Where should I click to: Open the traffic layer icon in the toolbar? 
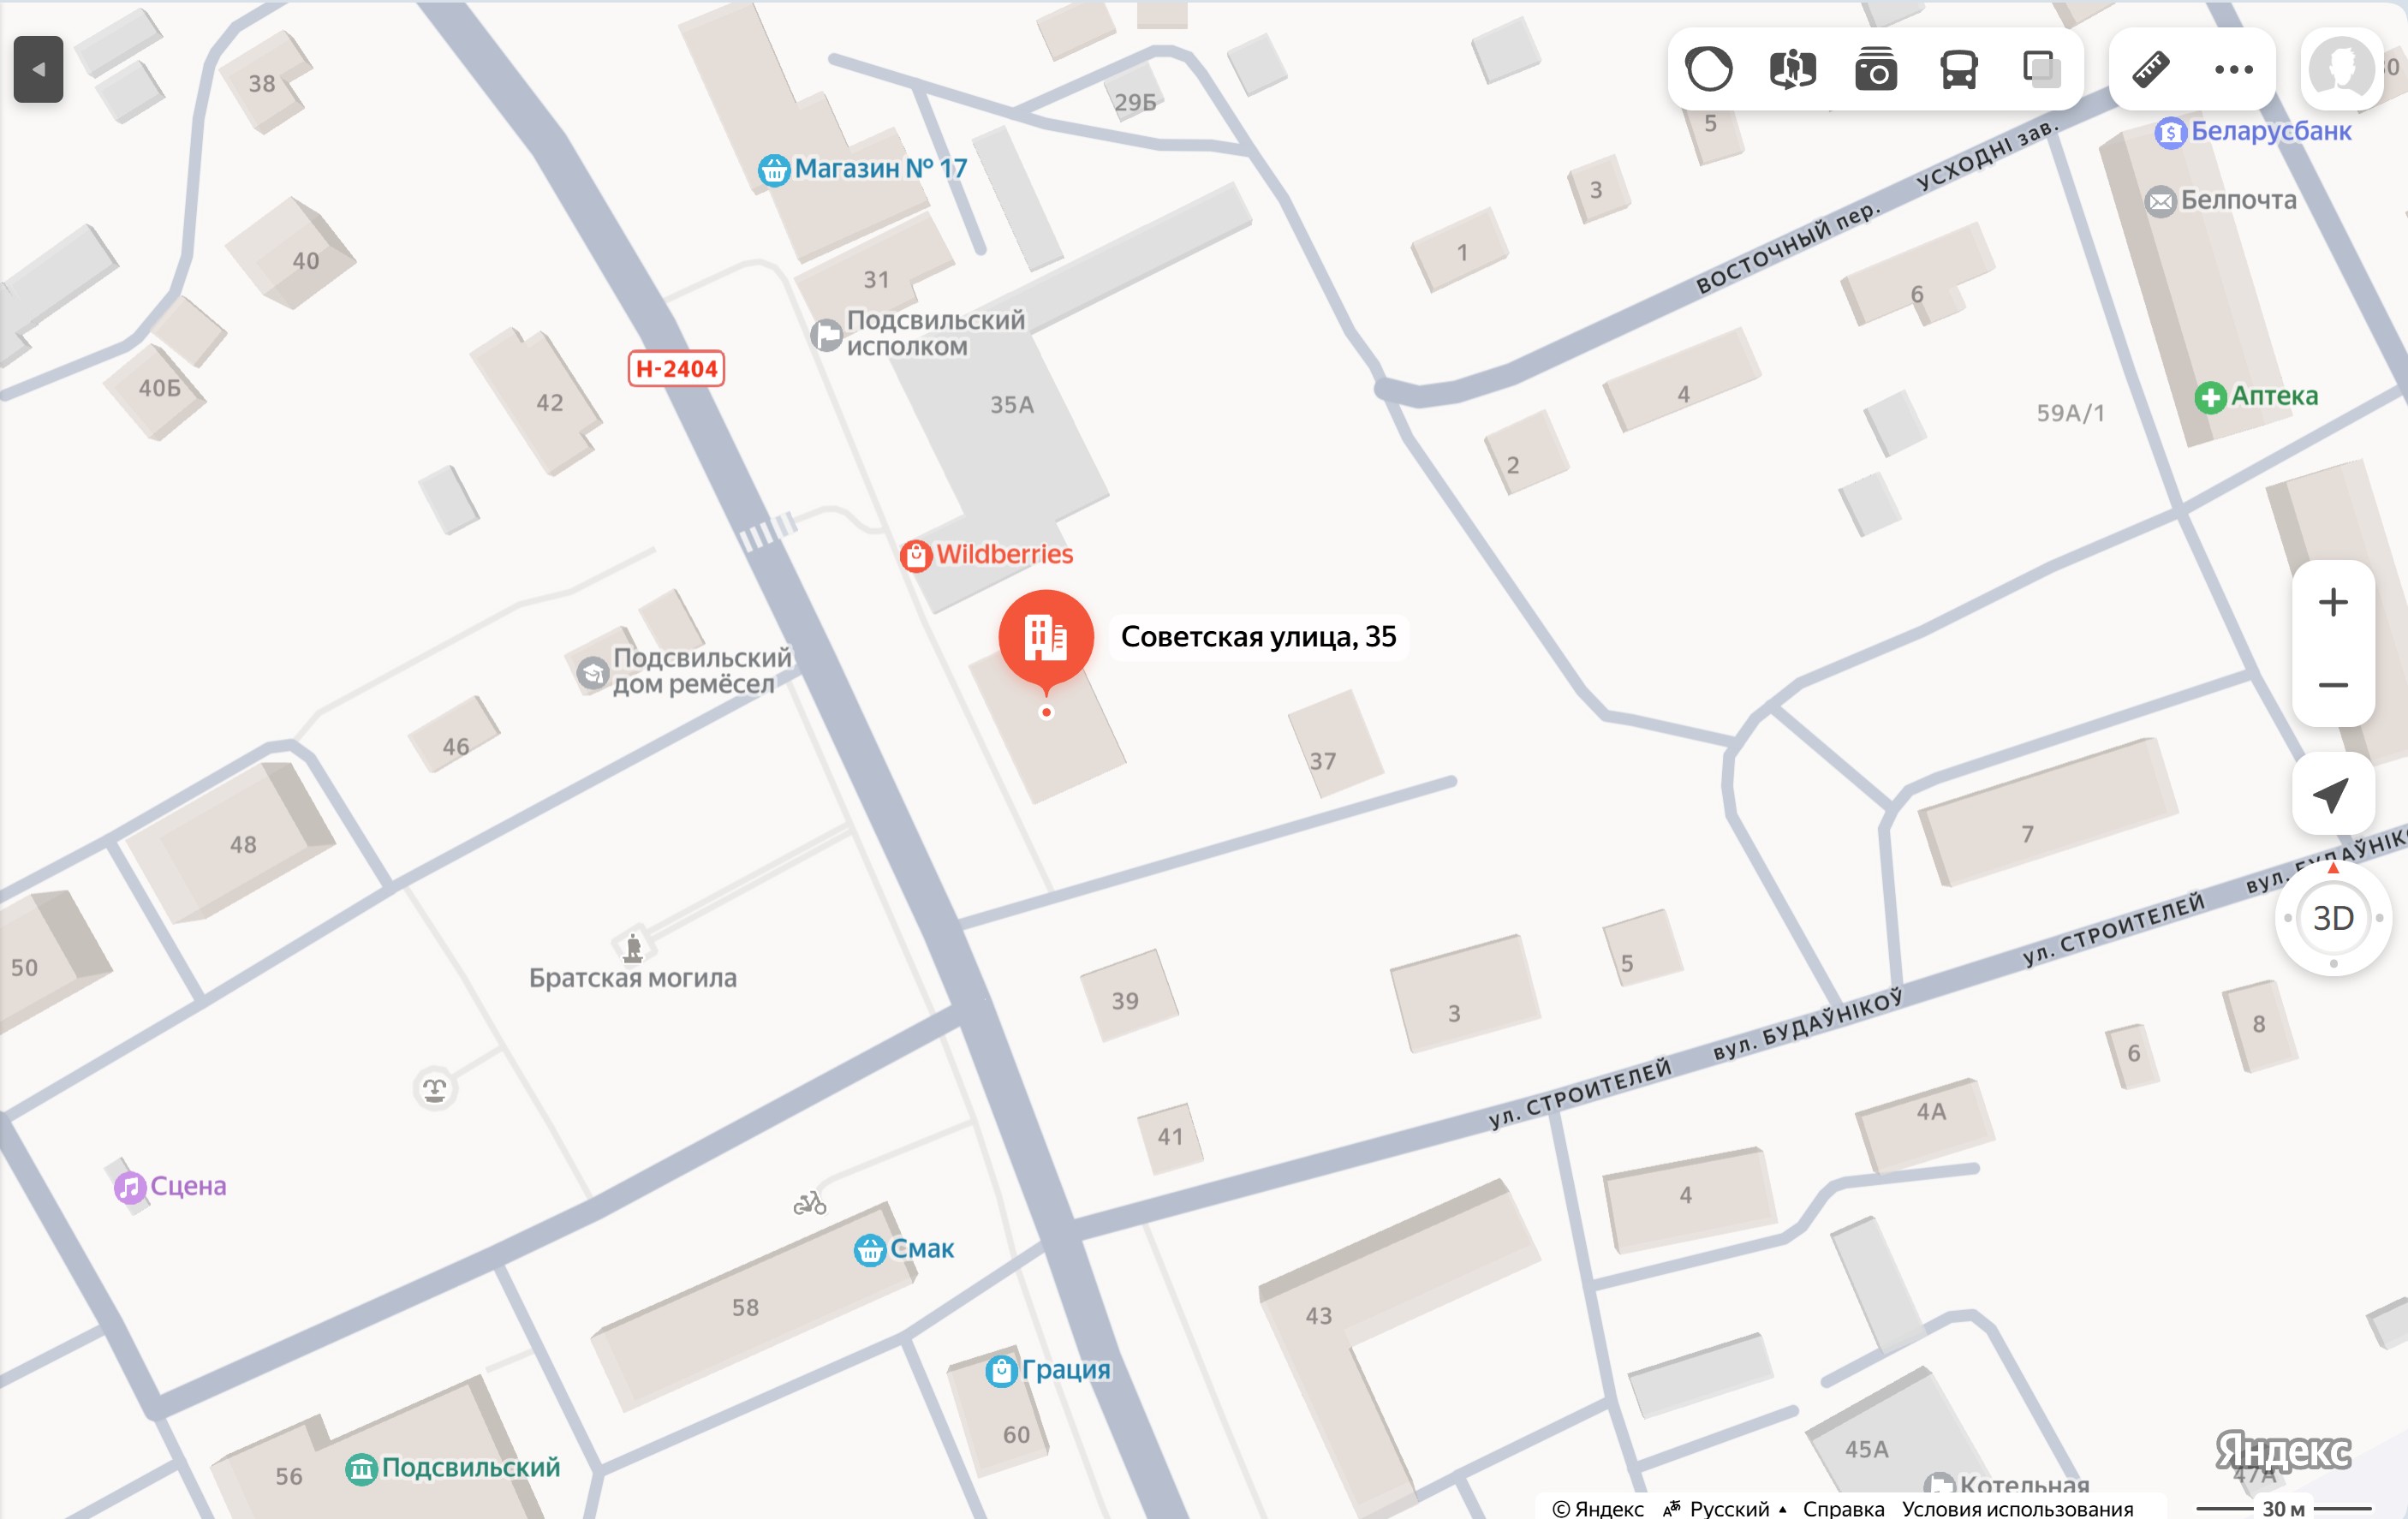[x=1708, y=69]
